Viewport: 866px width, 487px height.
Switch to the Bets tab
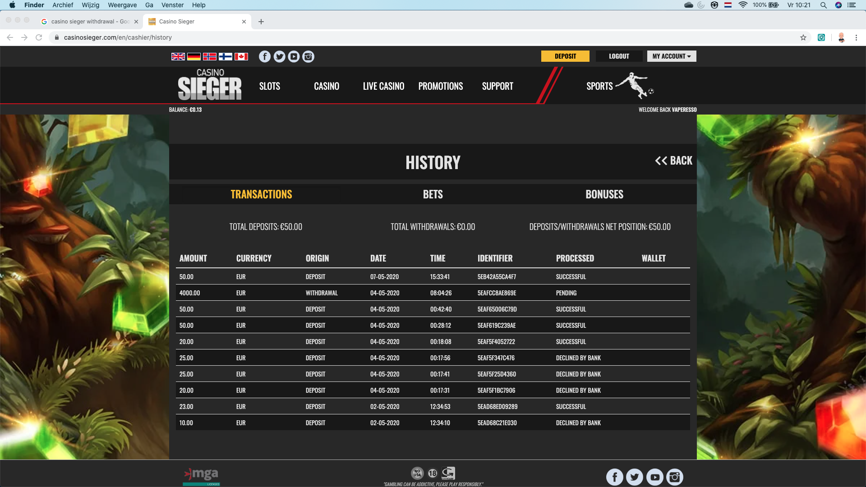pyautogui.click(x=433, y=194)
